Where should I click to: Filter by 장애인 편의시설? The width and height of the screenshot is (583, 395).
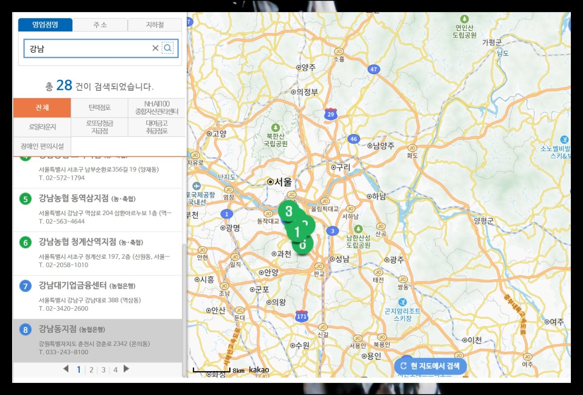tap(42, 146)
